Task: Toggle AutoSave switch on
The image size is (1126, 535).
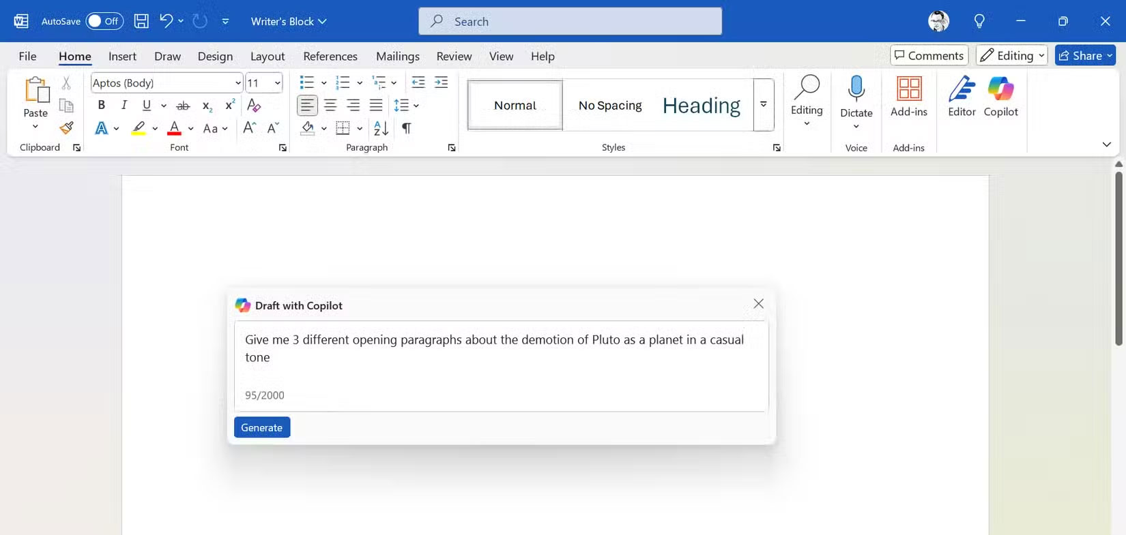Action: coord(104,21)
